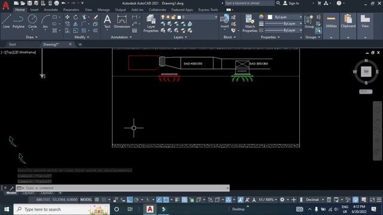The height and width of the screenshot is (215, 383).
Task: Click the WCS label under ViewCube
Action: (x=366, y=91)
